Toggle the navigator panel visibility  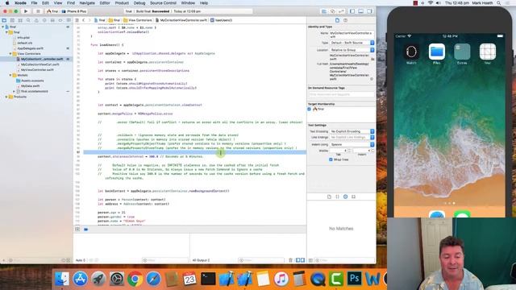click(352, 11)
